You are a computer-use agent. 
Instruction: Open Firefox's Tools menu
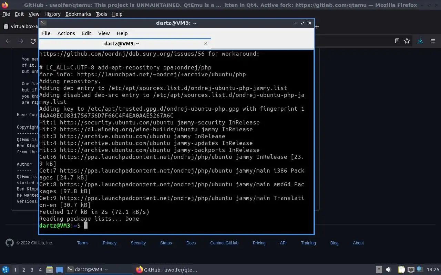coord(101,14)
